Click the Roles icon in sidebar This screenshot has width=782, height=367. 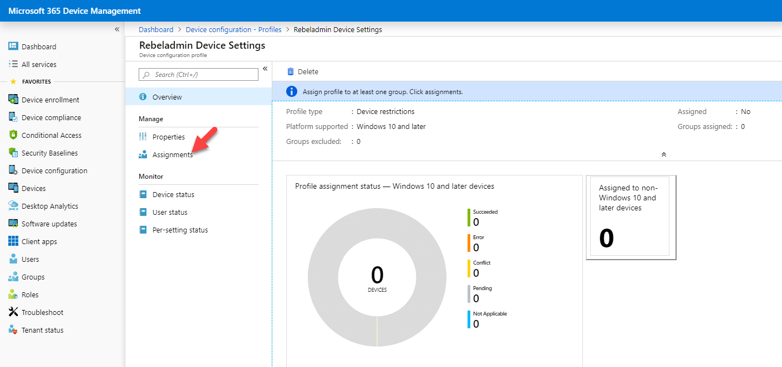coord(13,294)
